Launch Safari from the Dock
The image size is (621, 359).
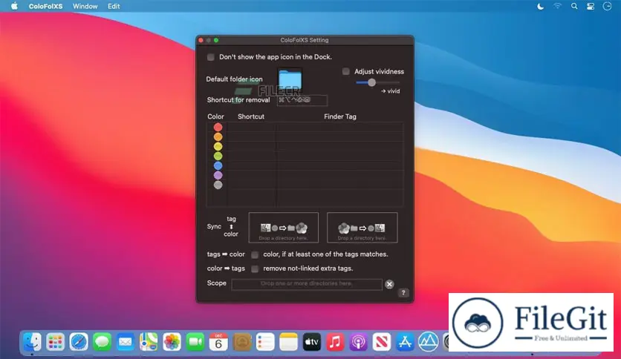(79, 342)
